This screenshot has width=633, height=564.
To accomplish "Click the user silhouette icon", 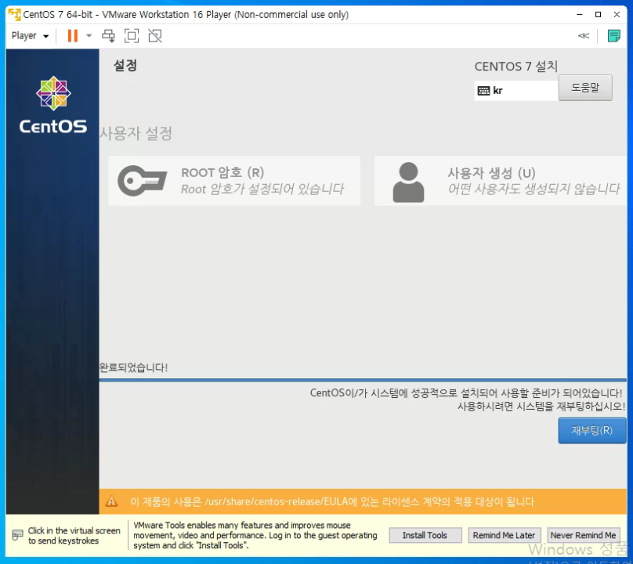I will [408, 182].
